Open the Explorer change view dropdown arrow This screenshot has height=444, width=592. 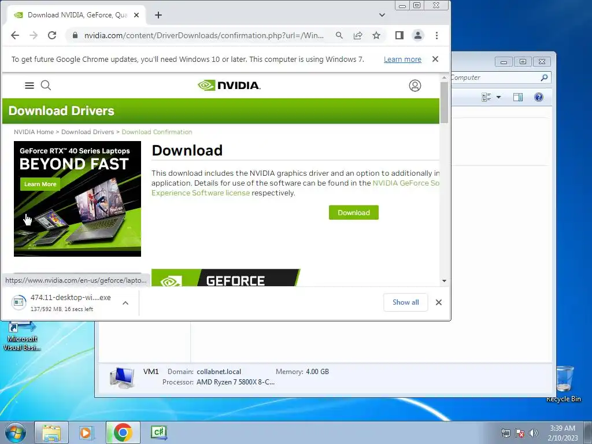pyautogui.click(x=498, y=97)
